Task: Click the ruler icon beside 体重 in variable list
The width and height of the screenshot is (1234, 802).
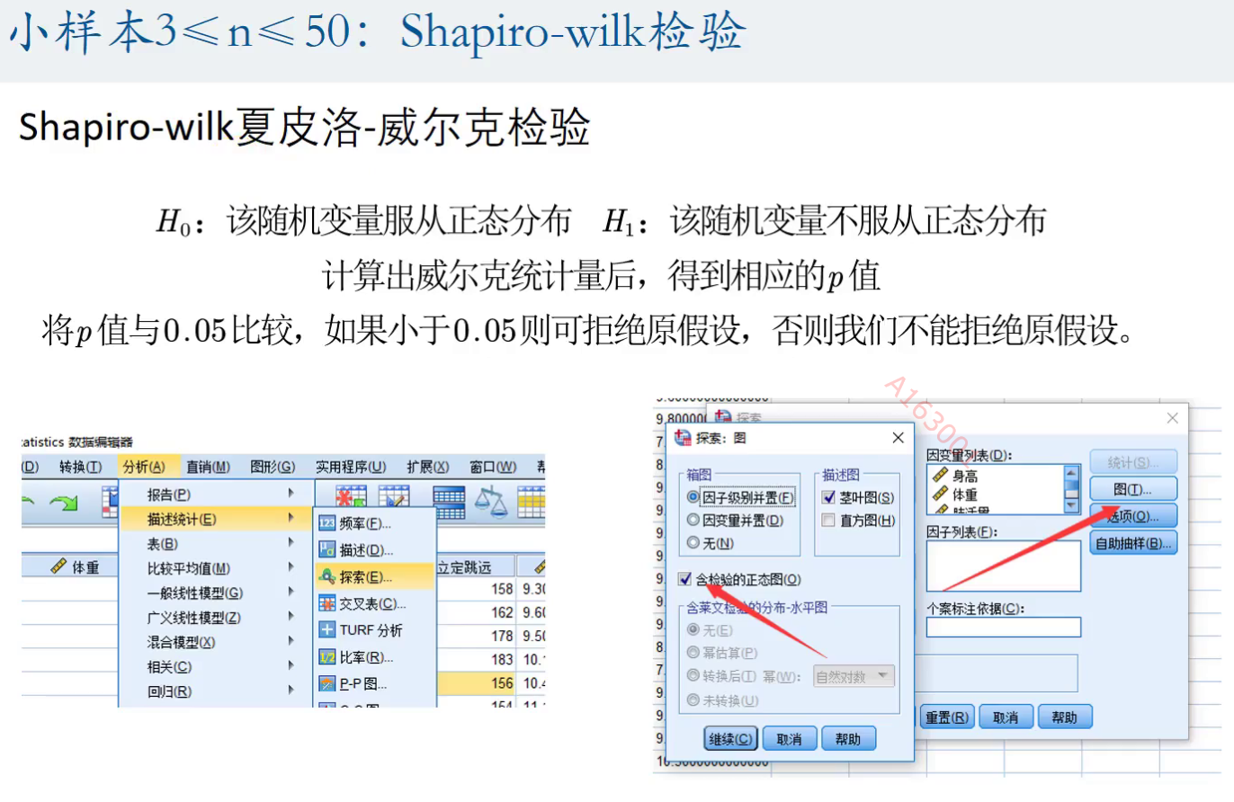Action: click(941, 495)
